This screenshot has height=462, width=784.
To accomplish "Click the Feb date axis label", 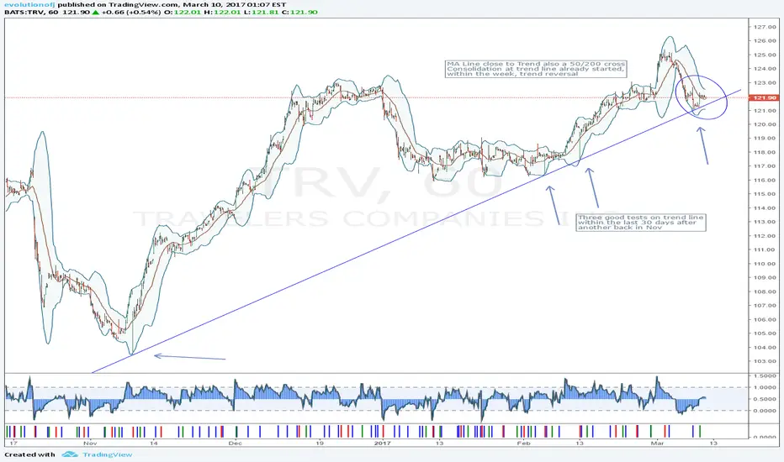I will pyautogui.click(x=523, y=443).
